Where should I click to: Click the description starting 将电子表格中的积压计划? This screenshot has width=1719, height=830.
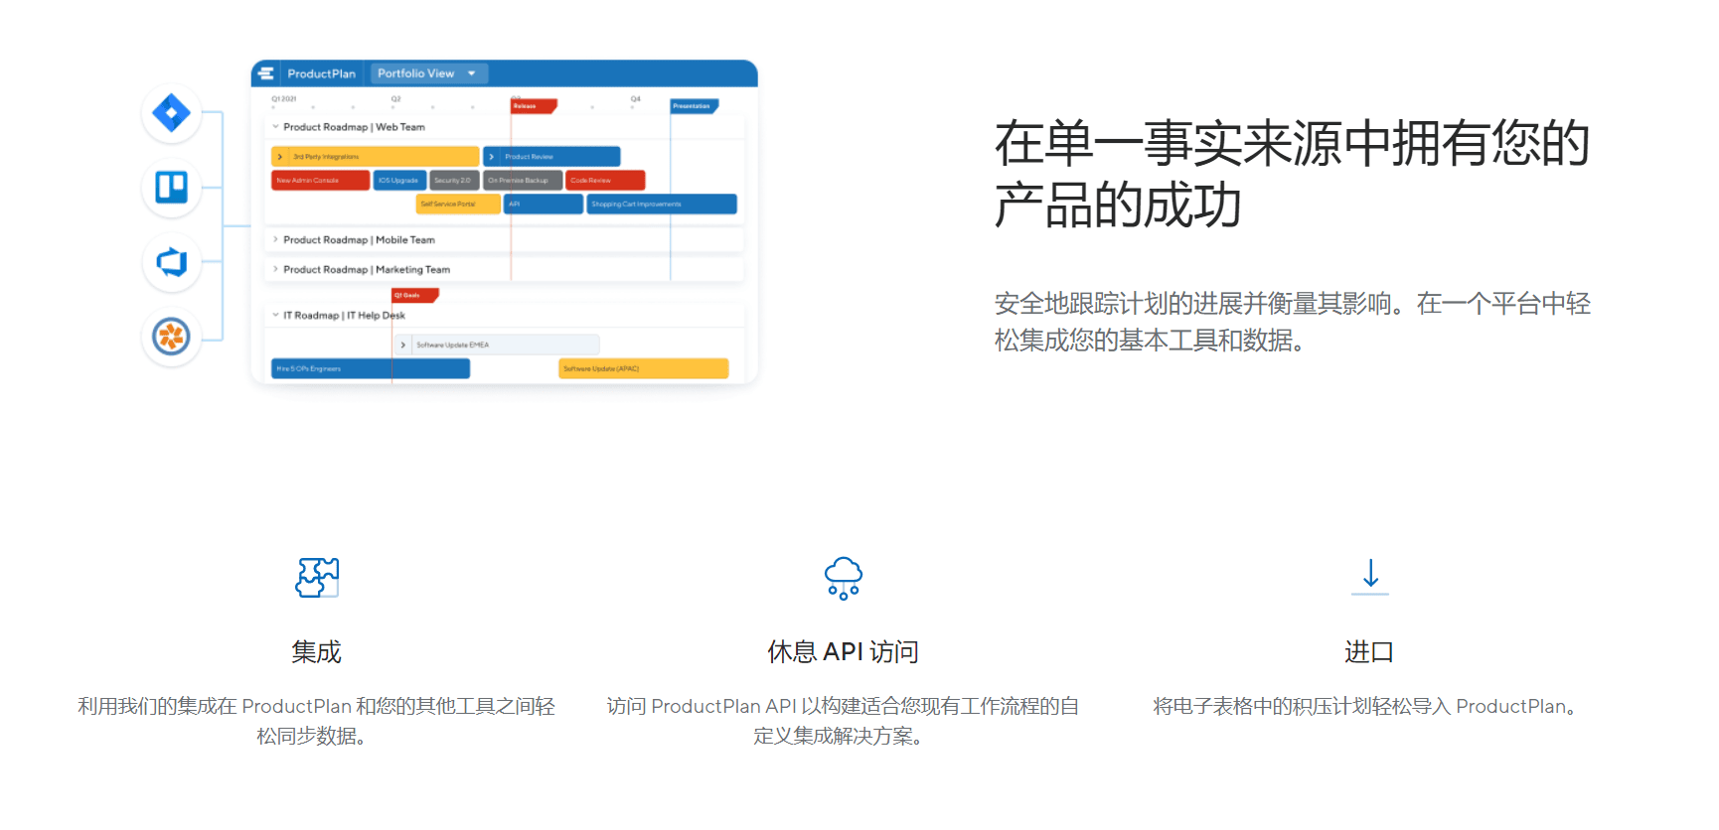[1366, 706]
